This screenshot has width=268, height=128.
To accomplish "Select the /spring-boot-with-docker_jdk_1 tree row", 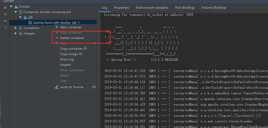I will coord(53,23).
